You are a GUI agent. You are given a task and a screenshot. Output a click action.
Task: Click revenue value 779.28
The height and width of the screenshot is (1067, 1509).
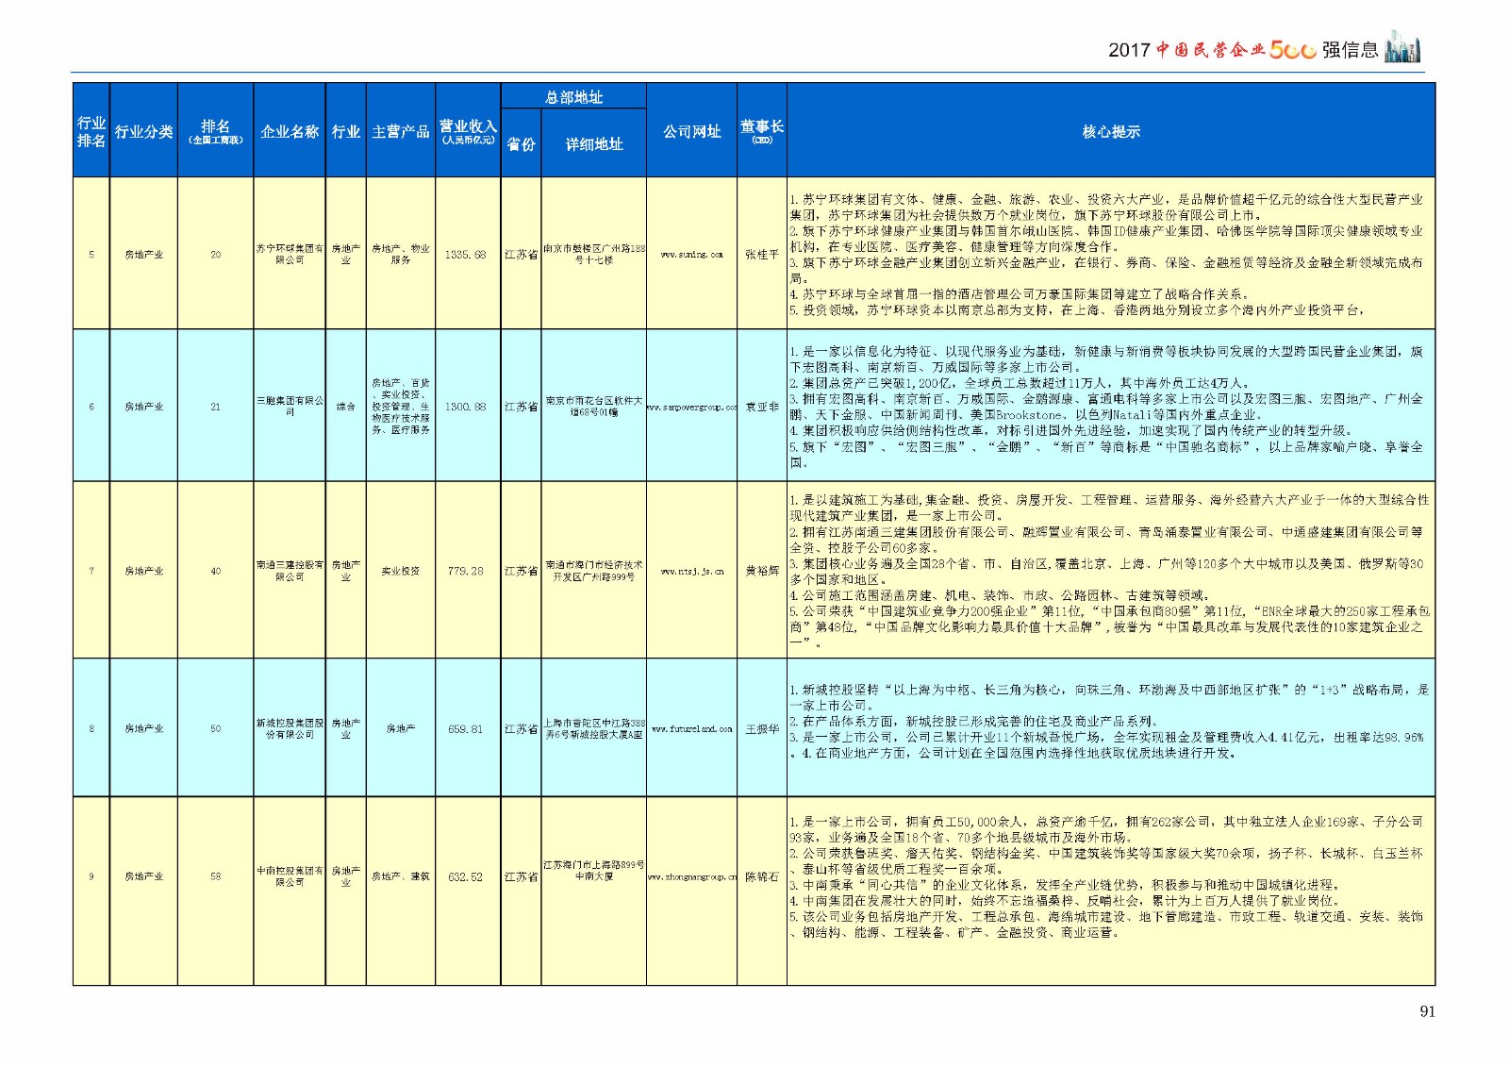click(466, 571)
